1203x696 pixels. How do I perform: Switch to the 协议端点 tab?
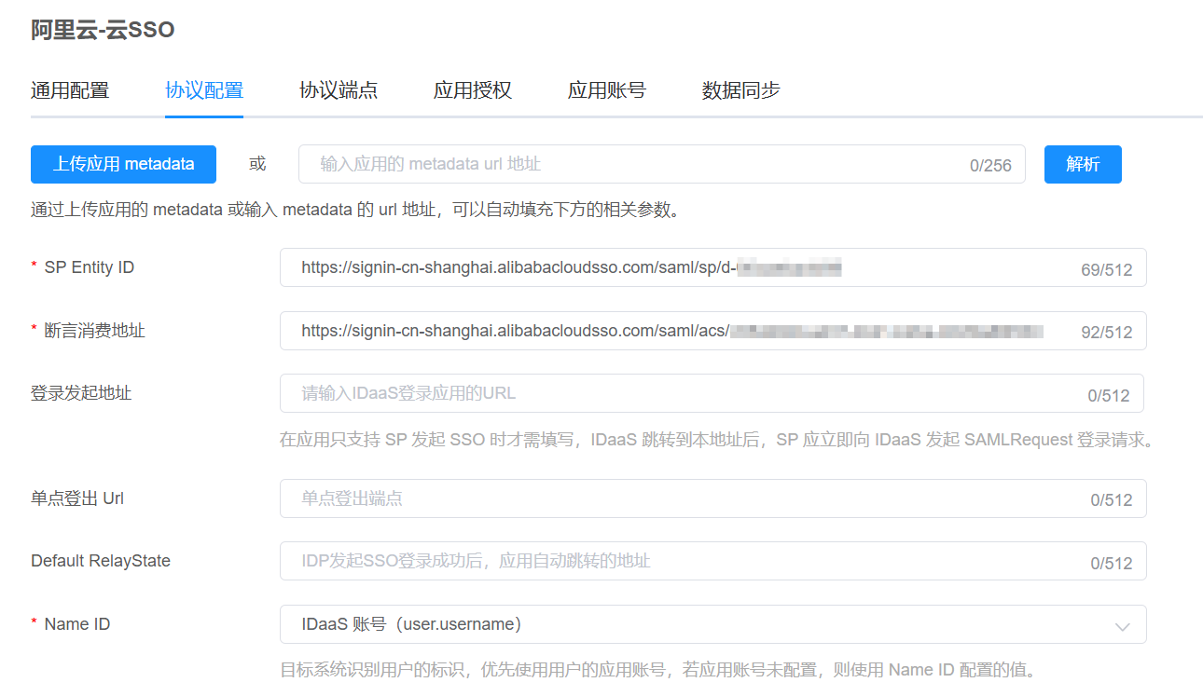[x=339, y=90]
